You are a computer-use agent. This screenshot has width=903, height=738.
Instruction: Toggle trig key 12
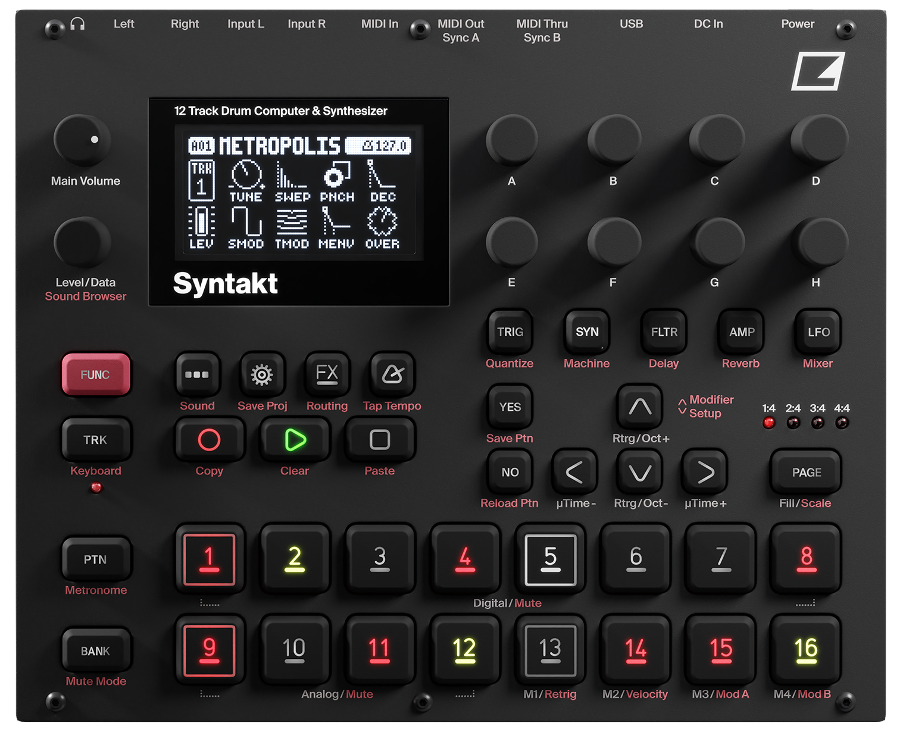(465, 651)
